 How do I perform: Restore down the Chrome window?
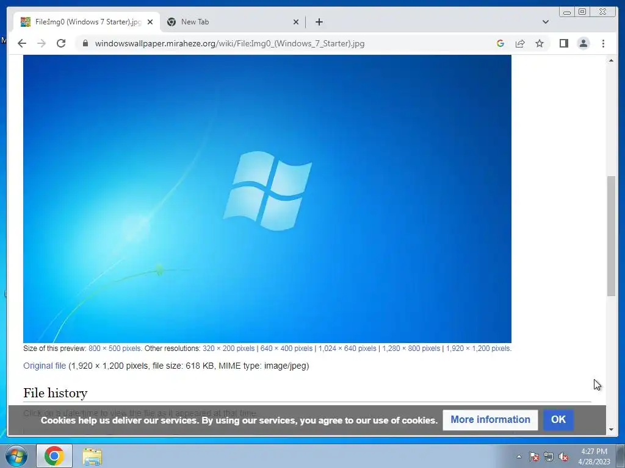582,12
